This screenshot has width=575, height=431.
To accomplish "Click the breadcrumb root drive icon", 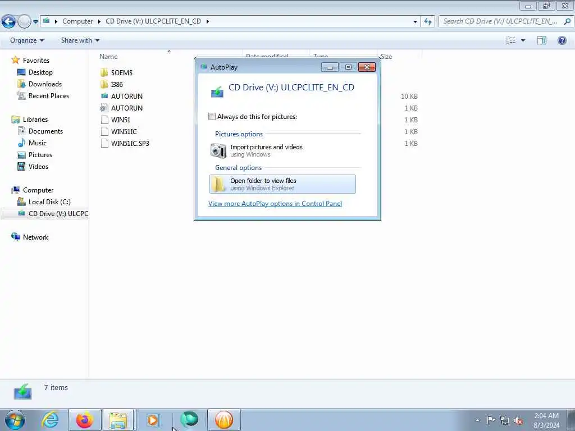I will 46,21.
